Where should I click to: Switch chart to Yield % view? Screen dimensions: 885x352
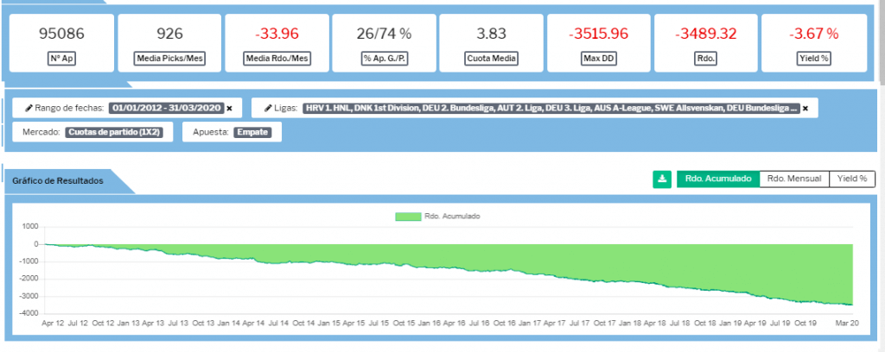pos(852,179)
